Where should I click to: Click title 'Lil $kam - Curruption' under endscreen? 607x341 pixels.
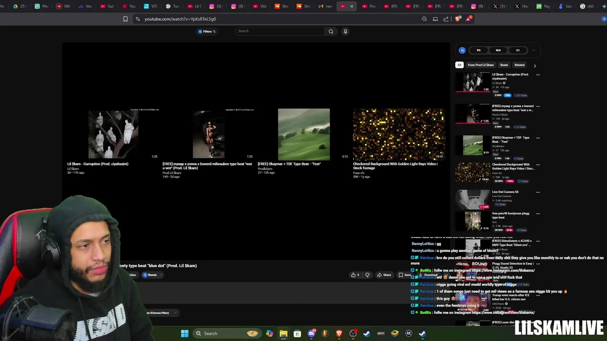[x=98, y=164]
